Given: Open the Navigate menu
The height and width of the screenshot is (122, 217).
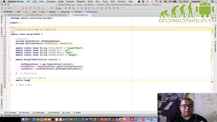Looking at the screenshot, I should click(x=51, y=1).
